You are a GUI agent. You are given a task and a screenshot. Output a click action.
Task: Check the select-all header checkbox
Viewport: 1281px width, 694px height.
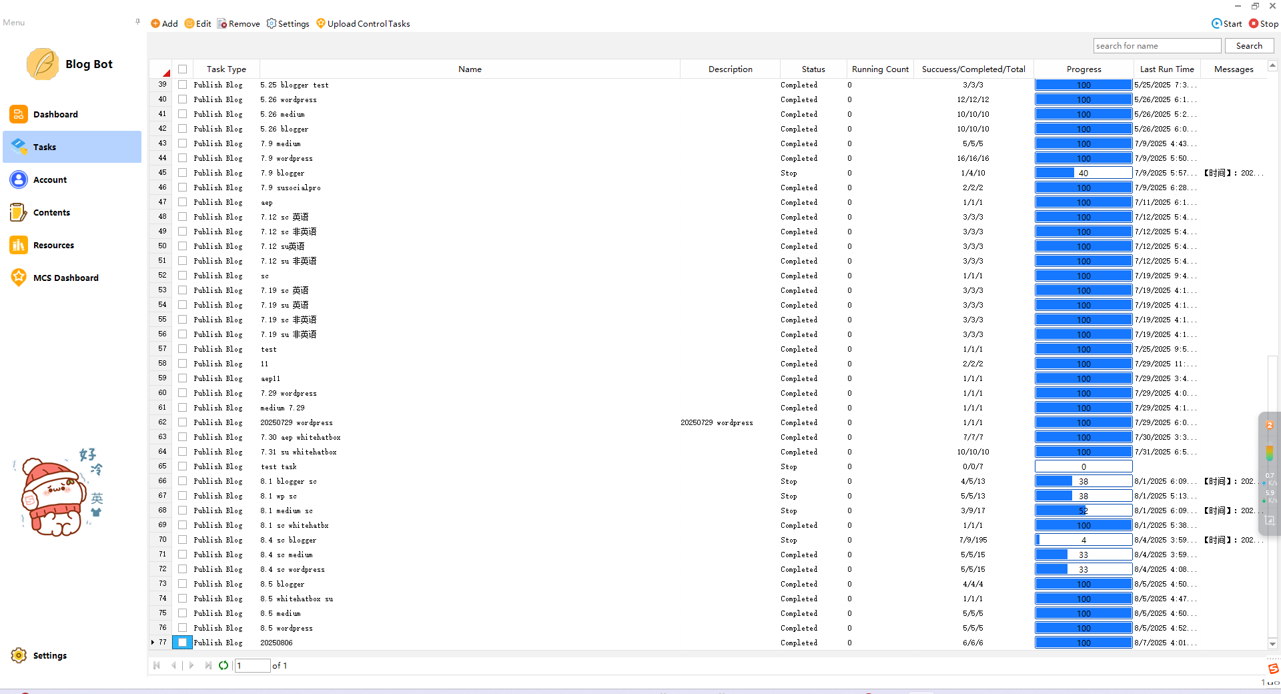click(182, 69)
